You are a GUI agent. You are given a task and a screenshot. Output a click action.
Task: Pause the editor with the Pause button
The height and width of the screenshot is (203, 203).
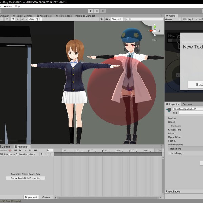(97, 11)
